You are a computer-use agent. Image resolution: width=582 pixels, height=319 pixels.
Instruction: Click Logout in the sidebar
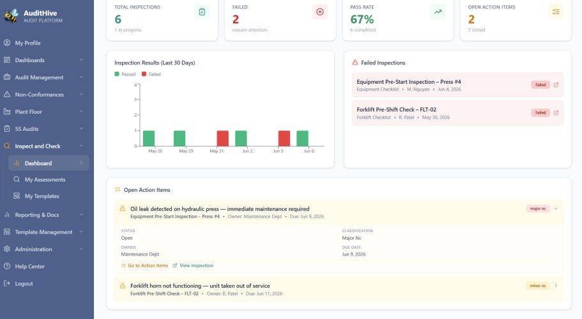click(45, 283)
